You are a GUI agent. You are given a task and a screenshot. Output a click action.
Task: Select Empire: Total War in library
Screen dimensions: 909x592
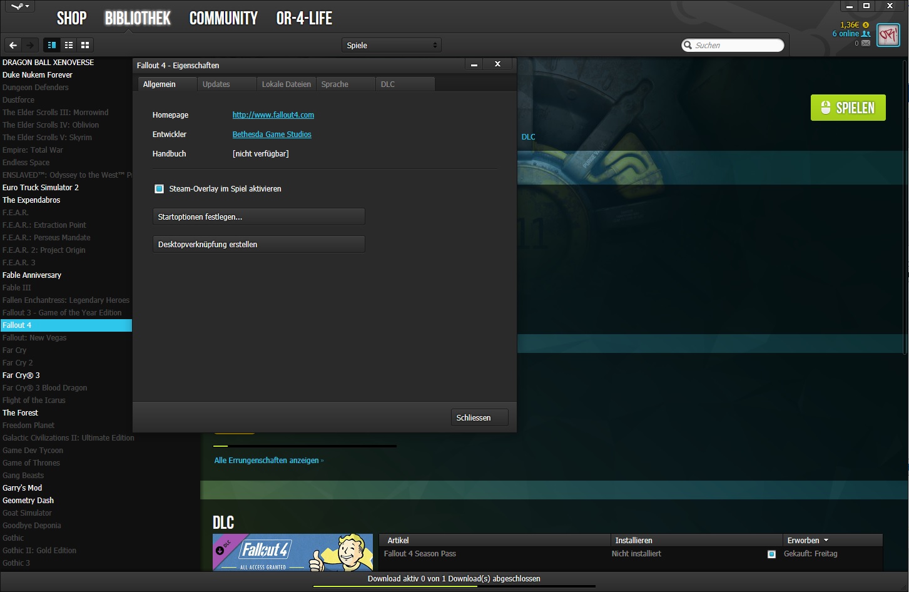(33, 150)
